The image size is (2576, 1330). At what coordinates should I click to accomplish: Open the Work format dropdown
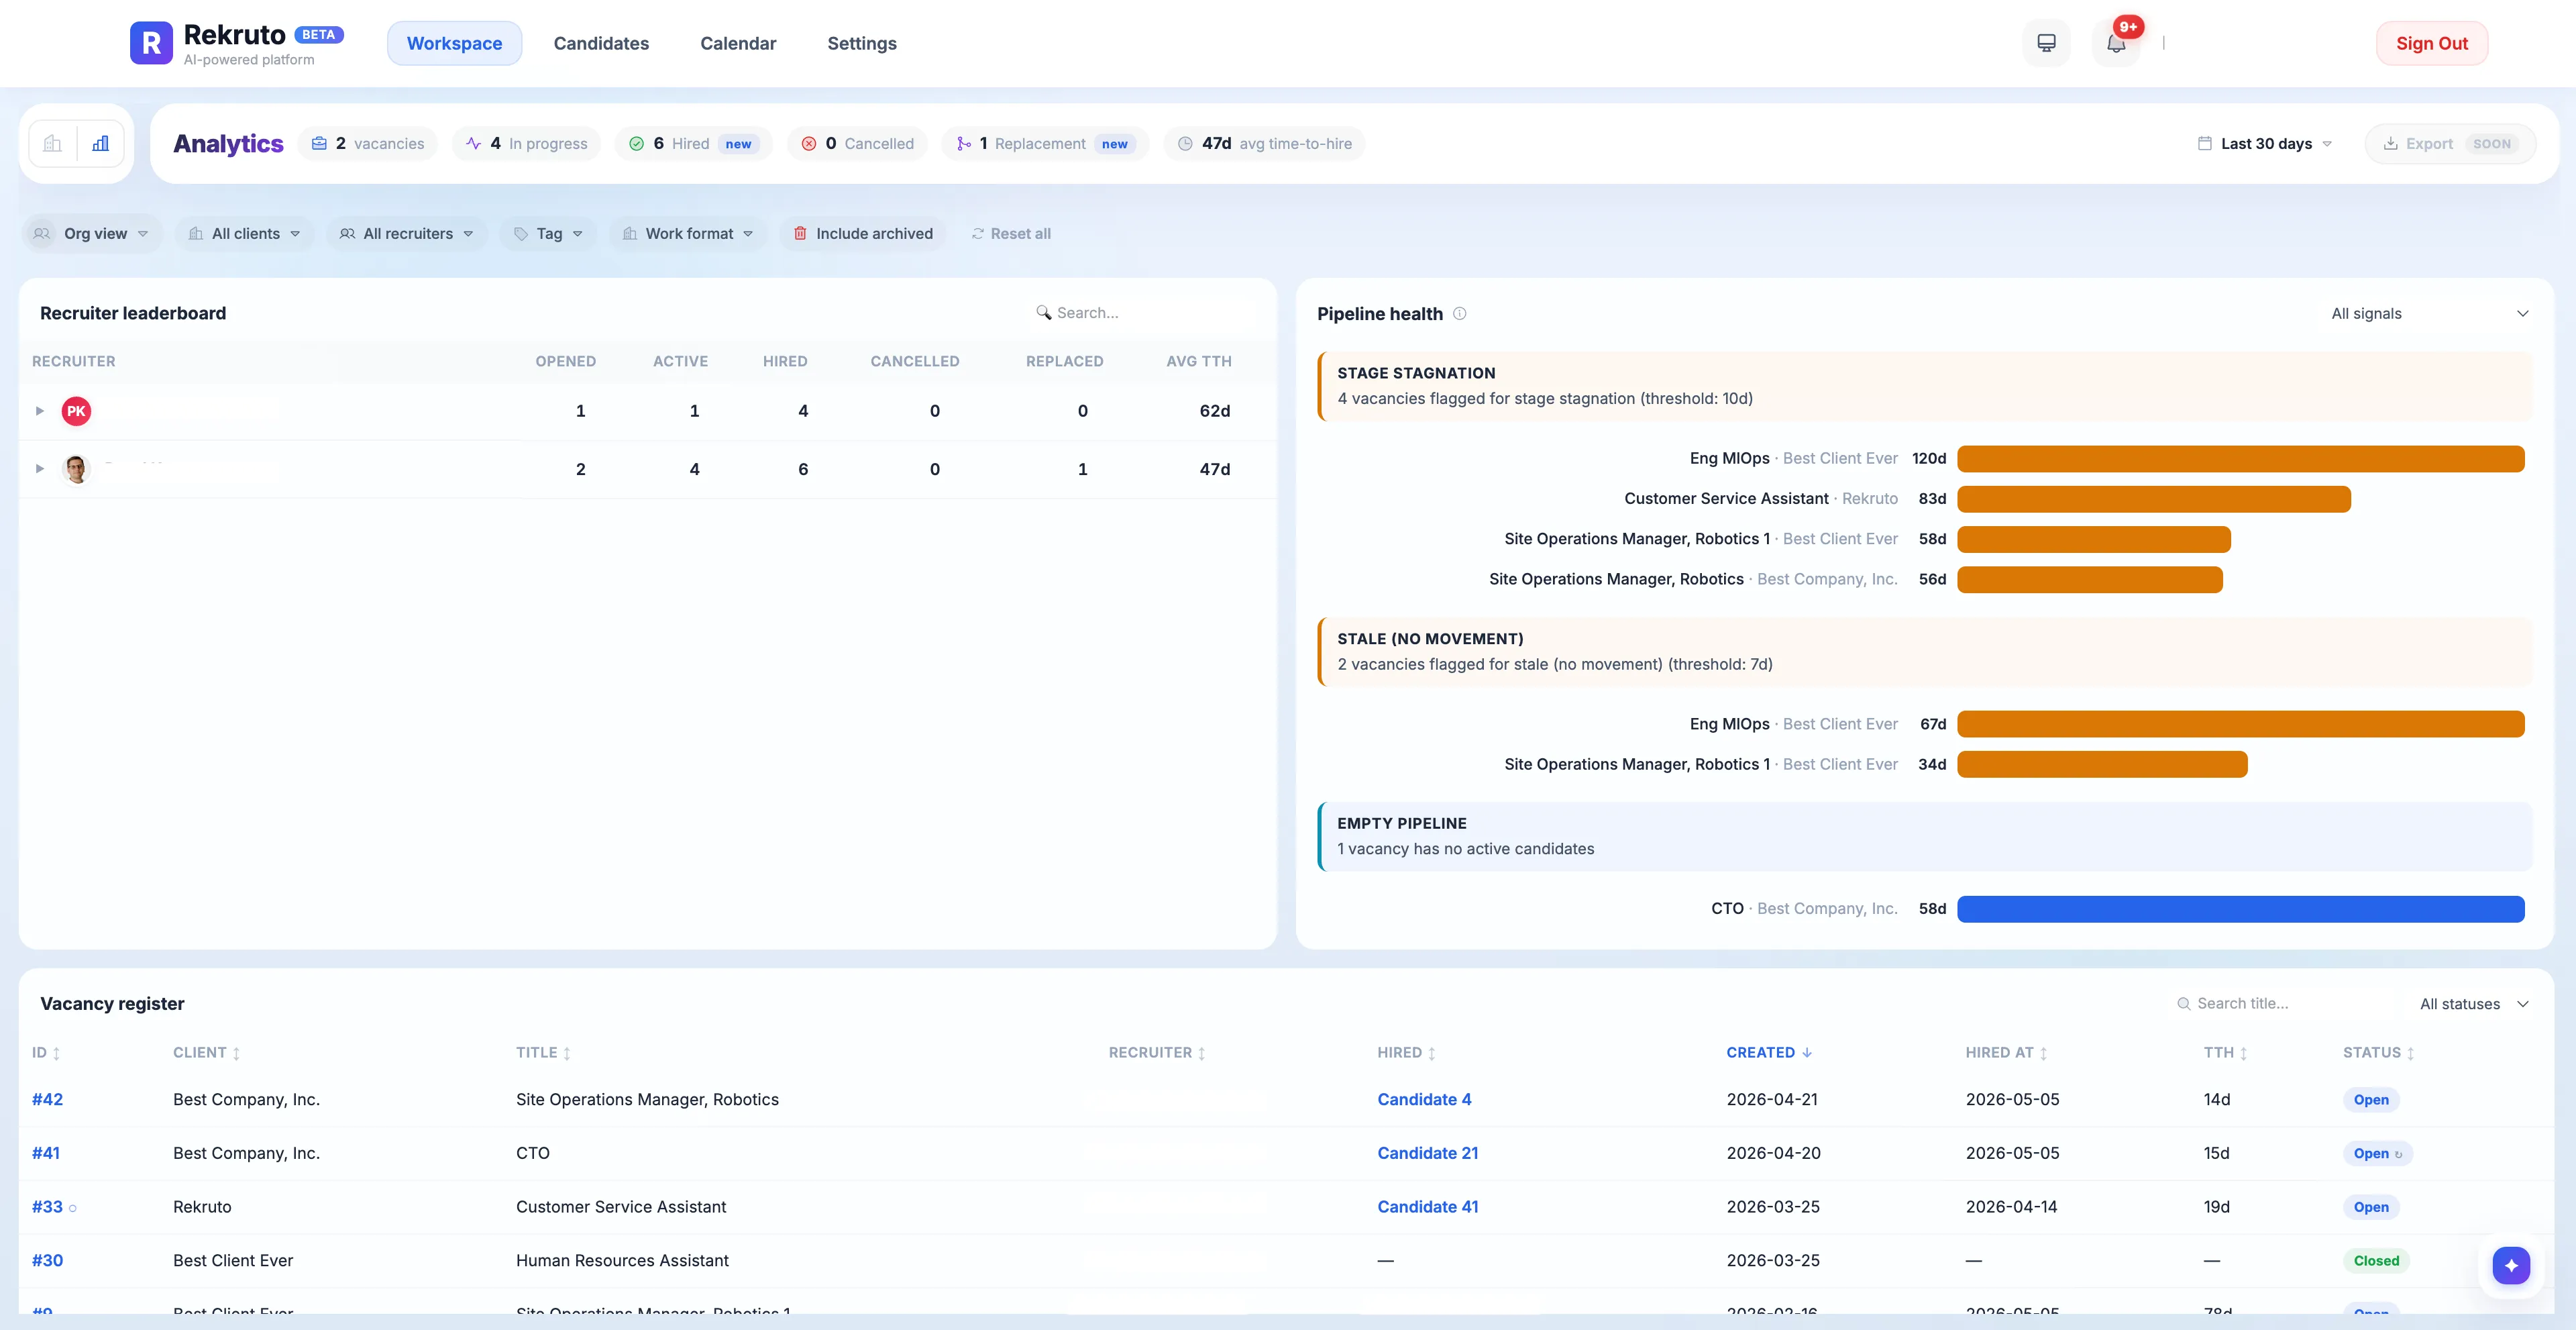pyautogui.click(x=688, y=234)
